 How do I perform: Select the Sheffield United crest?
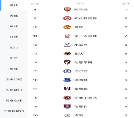coord(67,98)
